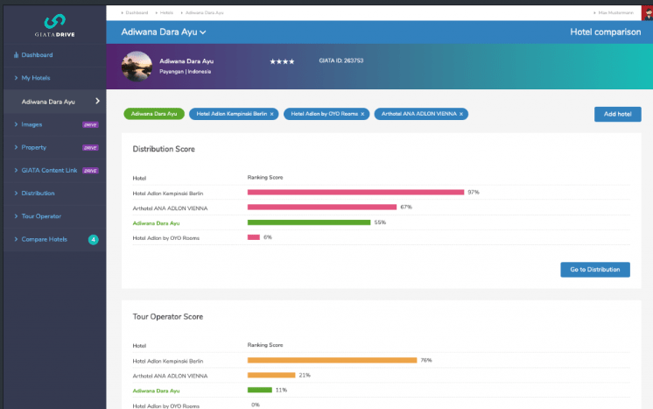
Task: Click Go to Distribution button
Action: pos(594,269)
